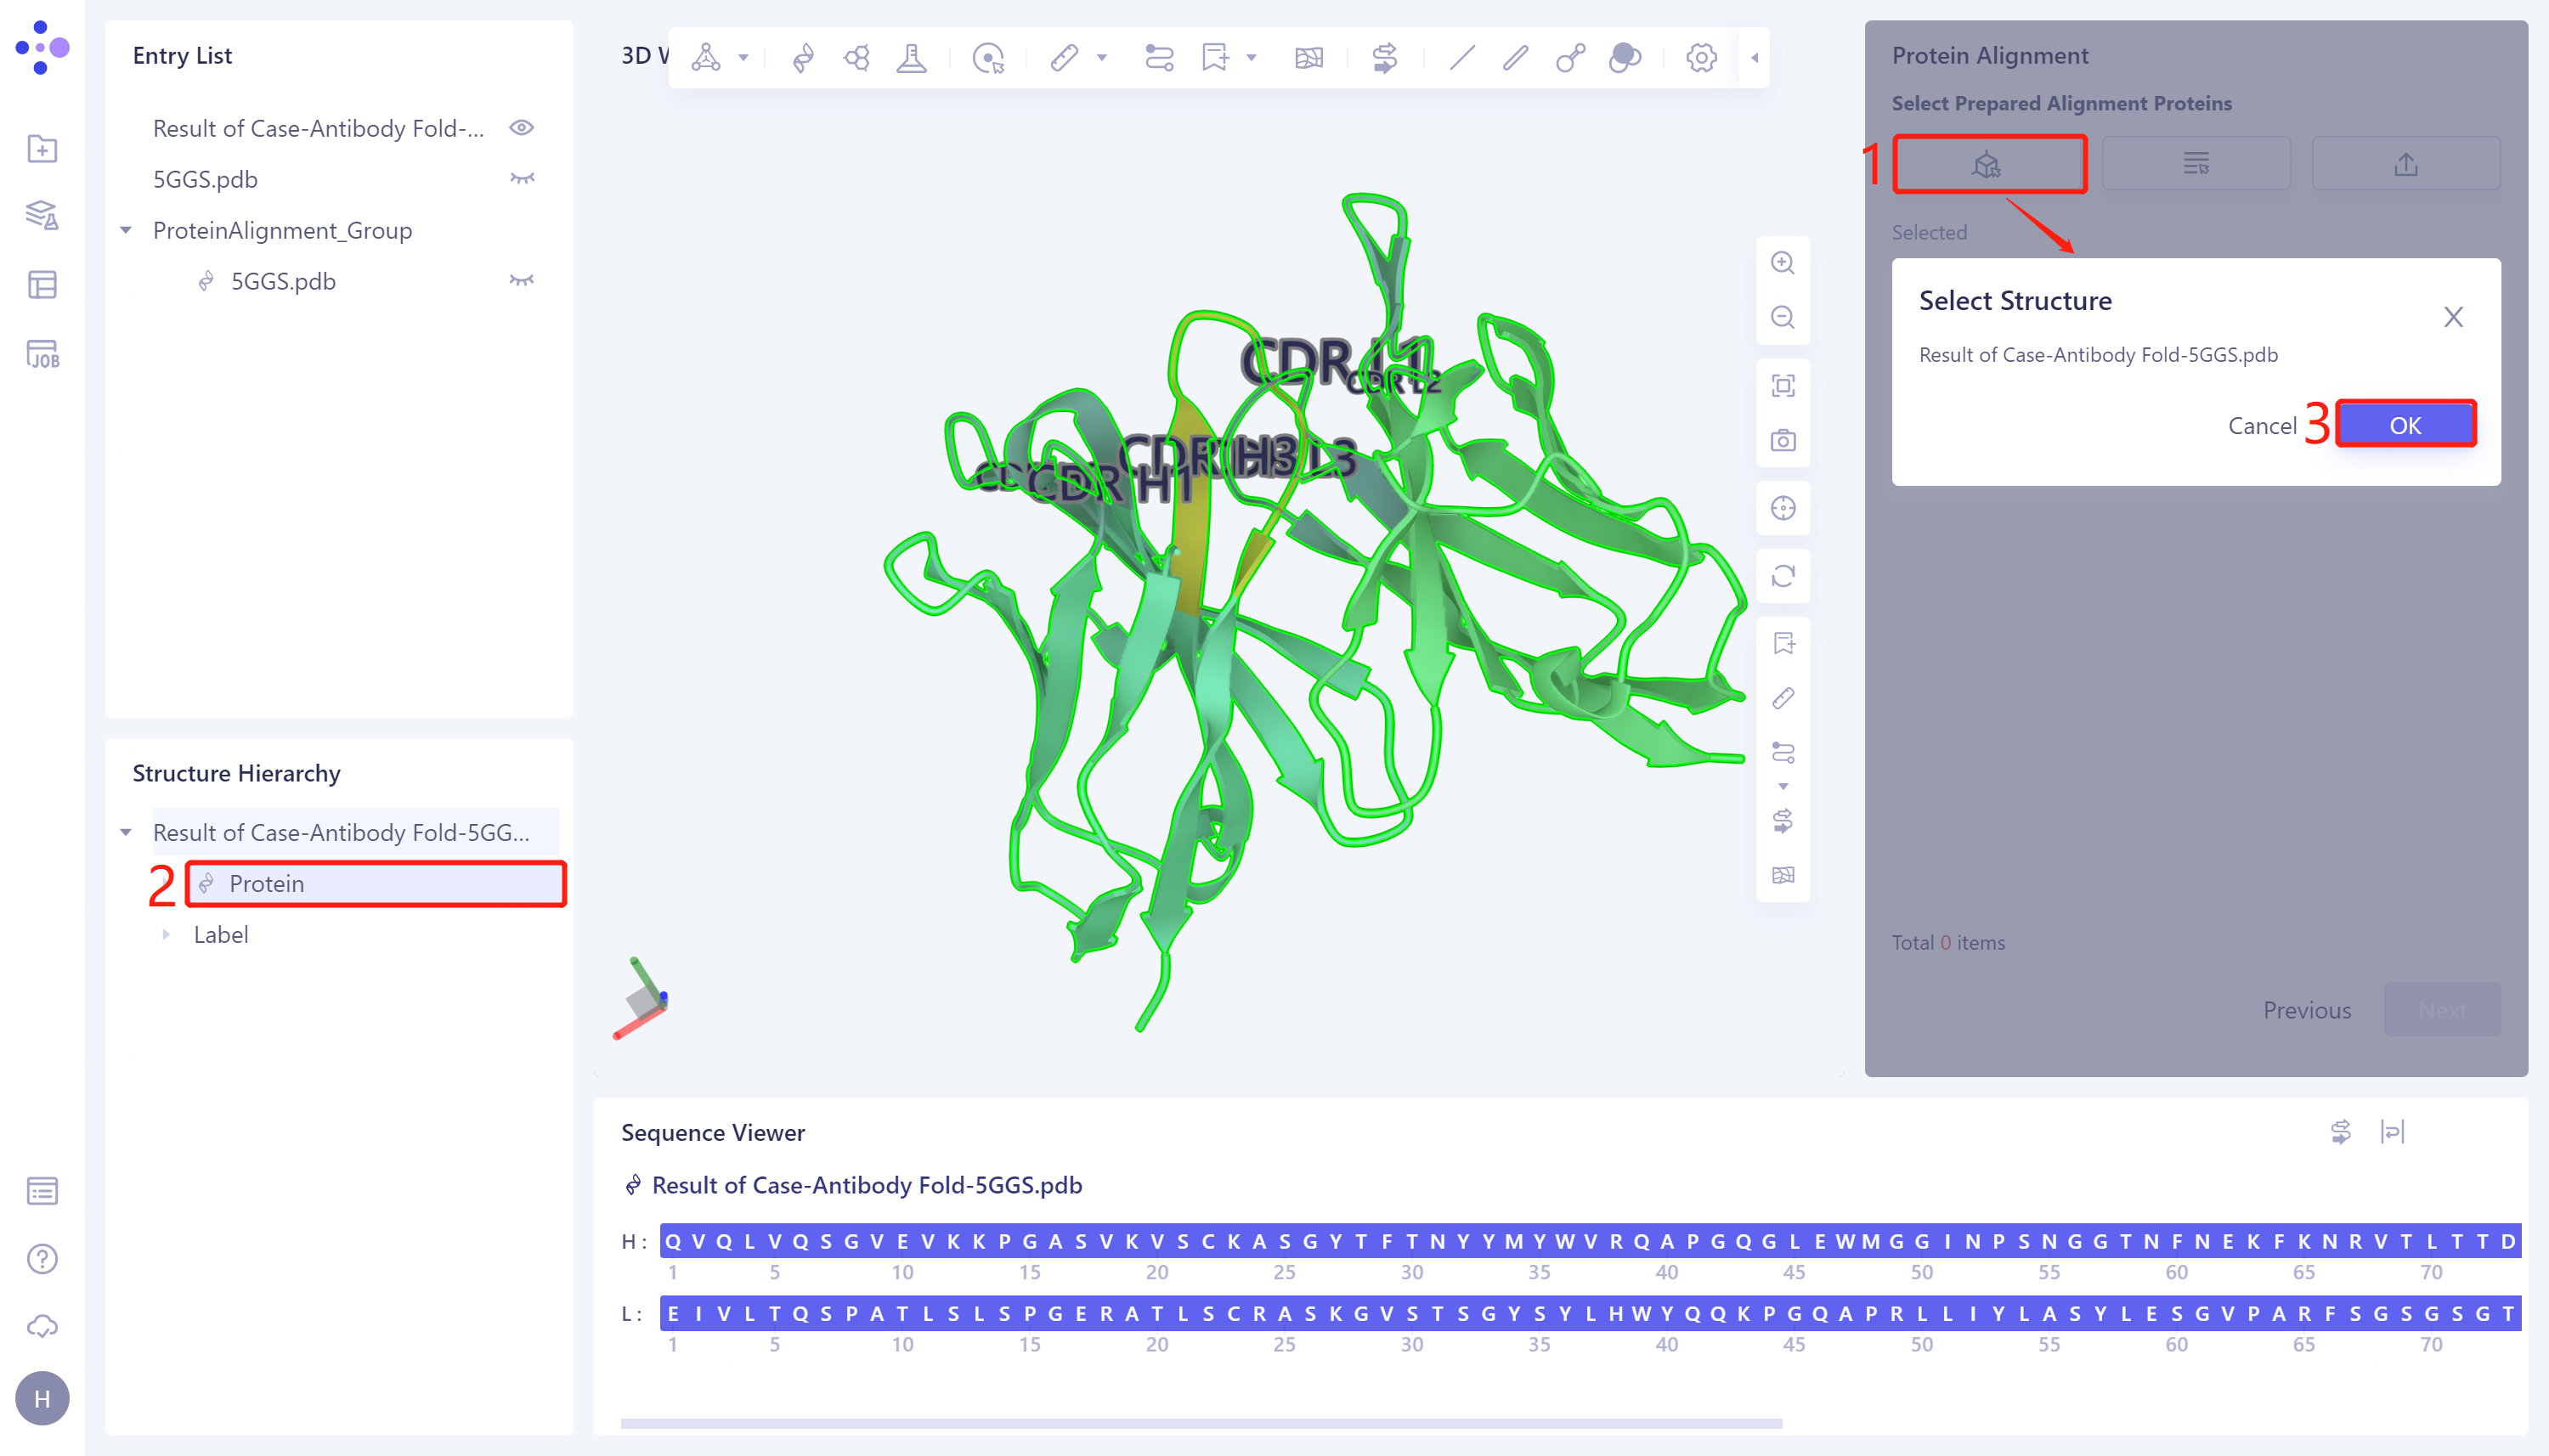This screenshot has width=2549, height=1456.
Task: Zoom in using the viewport magnifier icon
Action: [x=1784, y=262]
